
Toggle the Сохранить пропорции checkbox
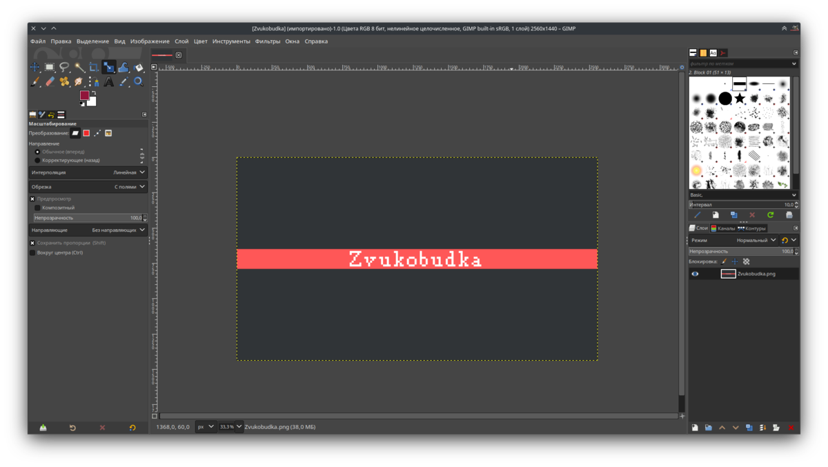pyautogui.click(x=32, y=243)
